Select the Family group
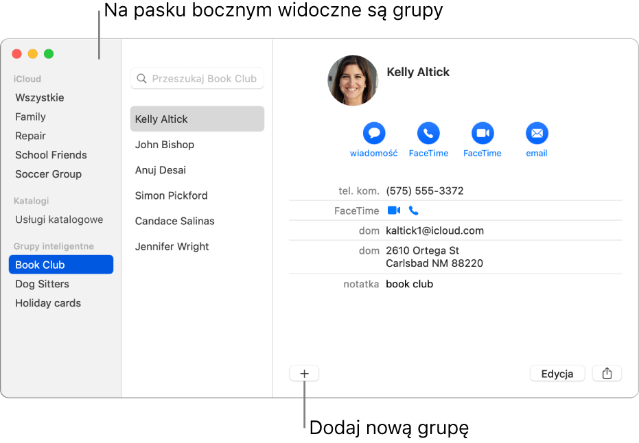This screenshot has height=443, width=639. click(x=31, y=117)
